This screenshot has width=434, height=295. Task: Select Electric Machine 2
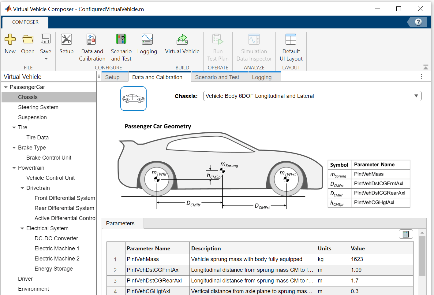click(x=57, y=259)
